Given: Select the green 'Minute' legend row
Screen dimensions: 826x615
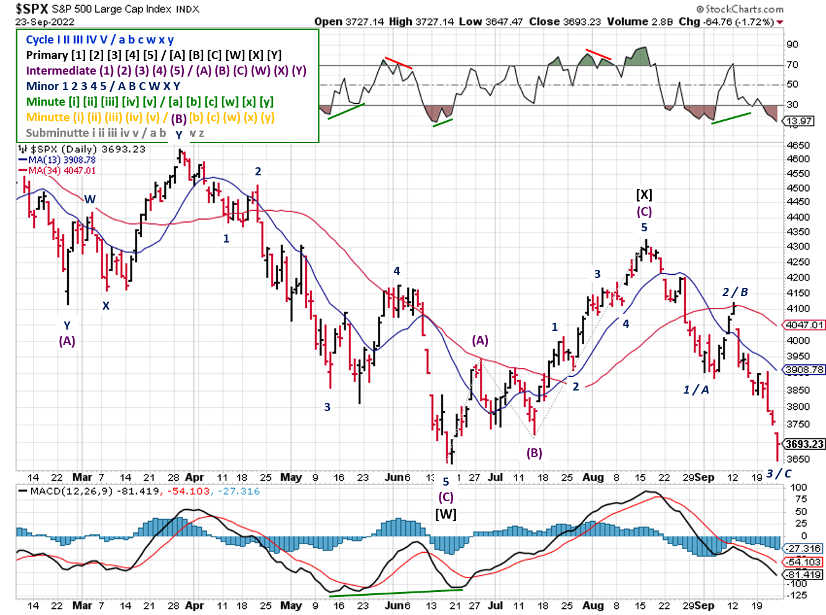Looking at the screenshot, I should coord(150,102).
